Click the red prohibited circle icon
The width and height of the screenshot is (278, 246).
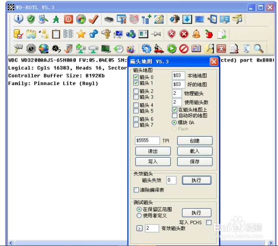(184, 49)
